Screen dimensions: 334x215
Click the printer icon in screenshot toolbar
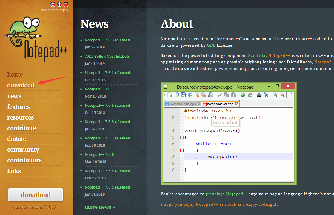tap(211, 95)
